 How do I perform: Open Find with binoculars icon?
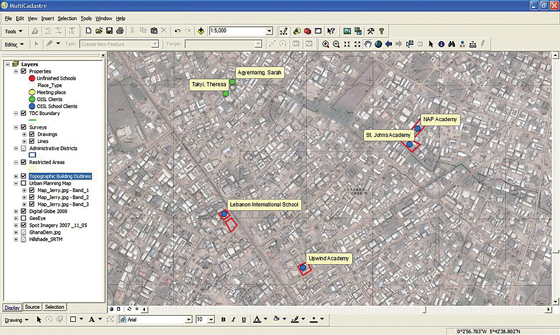click(452, 44)
